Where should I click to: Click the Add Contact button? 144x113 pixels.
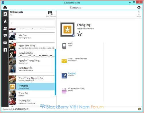51,14
